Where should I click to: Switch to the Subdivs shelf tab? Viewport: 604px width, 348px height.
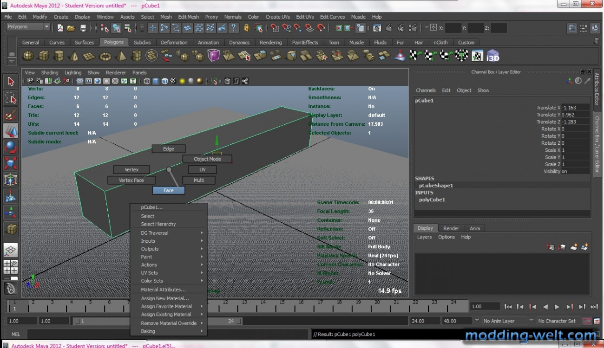tap(142, 42)
